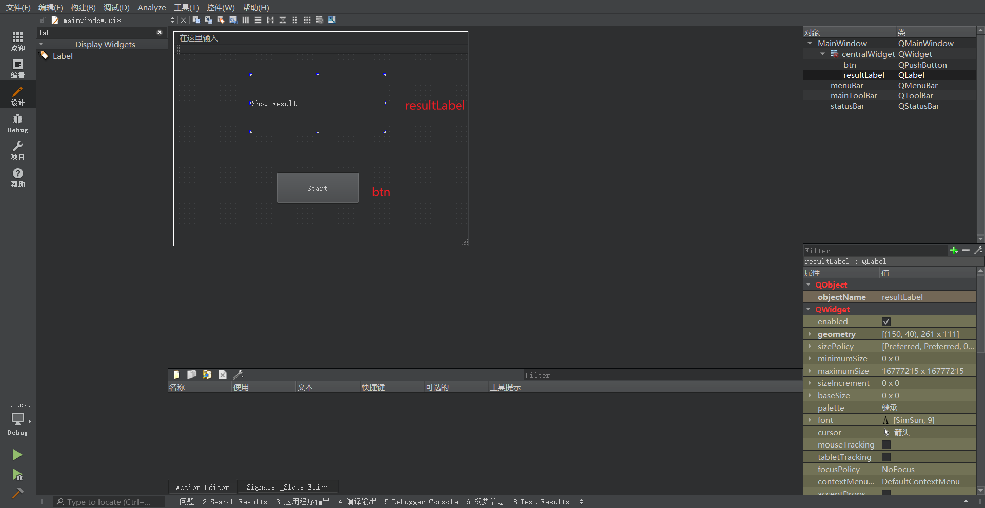This screenshot has width=985, height=508.
Task: Open the Help (帮助) mode
Action: pos(17,177)
